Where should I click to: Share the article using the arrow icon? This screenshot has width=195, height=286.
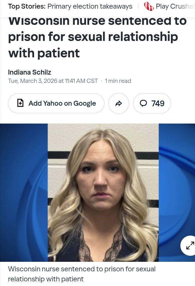(x=119, y=103)
